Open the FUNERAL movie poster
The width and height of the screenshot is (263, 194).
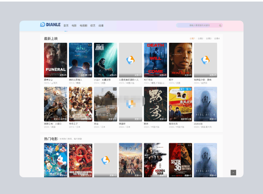pyautogui.click(x=55, y=60)
